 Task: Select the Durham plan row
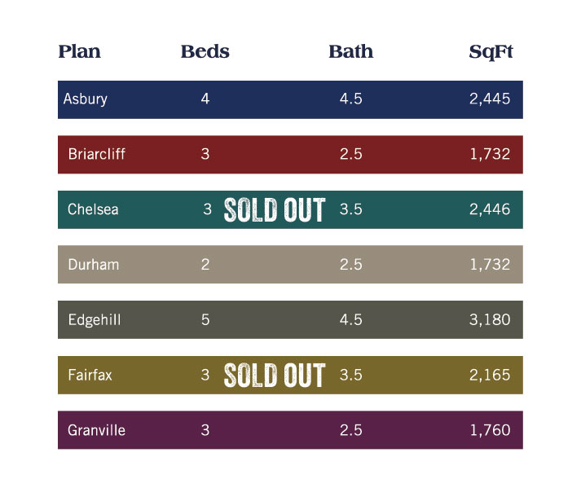[290, 264]
